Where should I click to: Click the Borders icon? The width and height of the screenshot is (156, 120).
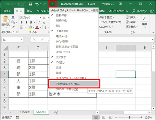(22, 27)
